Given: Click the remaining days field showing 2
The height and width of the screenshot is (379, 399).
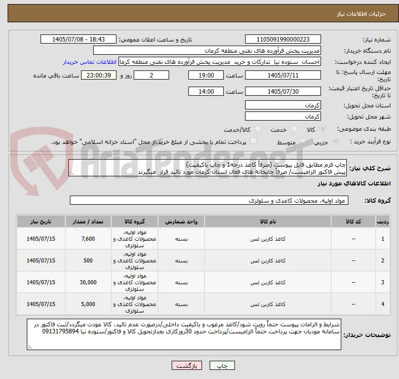Looking at the screenshot, I should [151, 75].
